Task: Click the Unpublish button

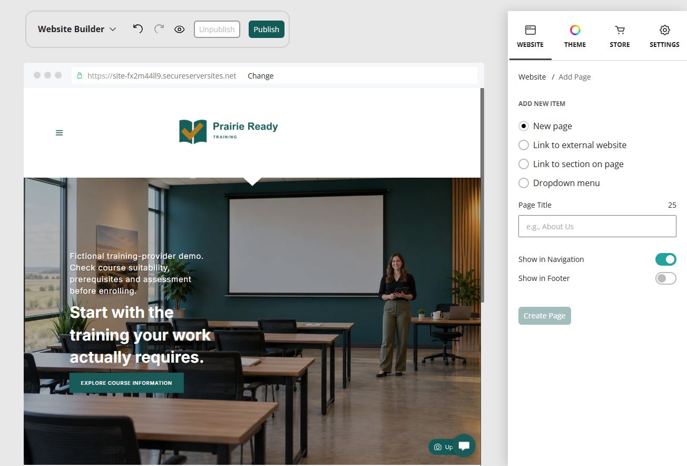Action: click(217, 30)
